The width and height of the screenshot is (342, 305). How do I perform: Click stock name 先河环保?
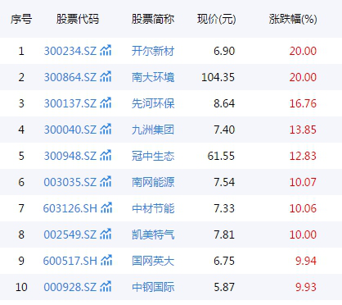[x=153, y=103]
